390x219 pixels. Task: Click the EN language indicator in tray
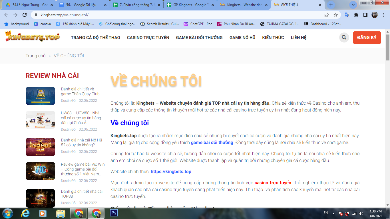[x=325, y=213]
